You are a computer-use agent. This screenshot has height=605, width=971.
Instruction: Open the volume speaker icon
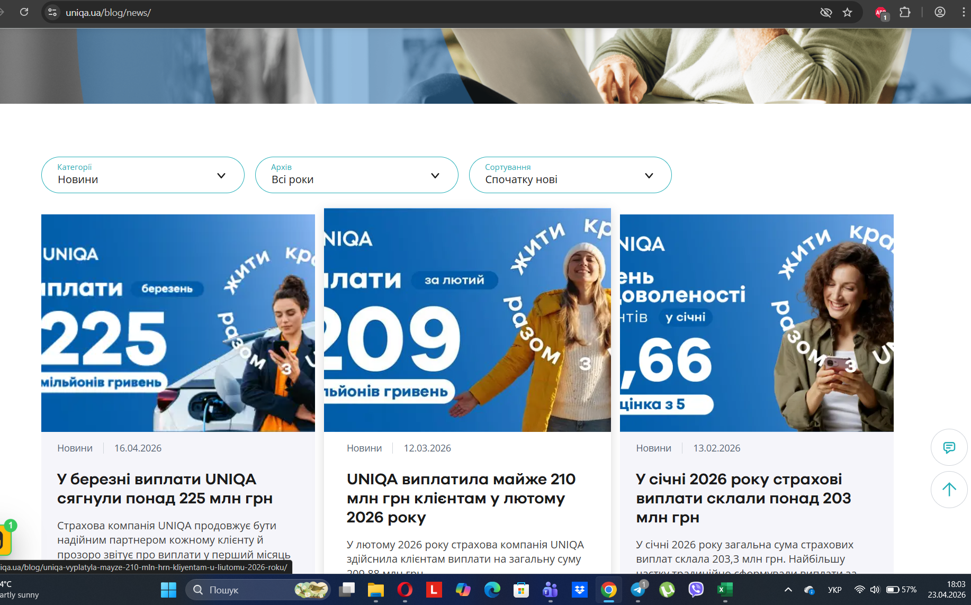(x=875, y=590)
